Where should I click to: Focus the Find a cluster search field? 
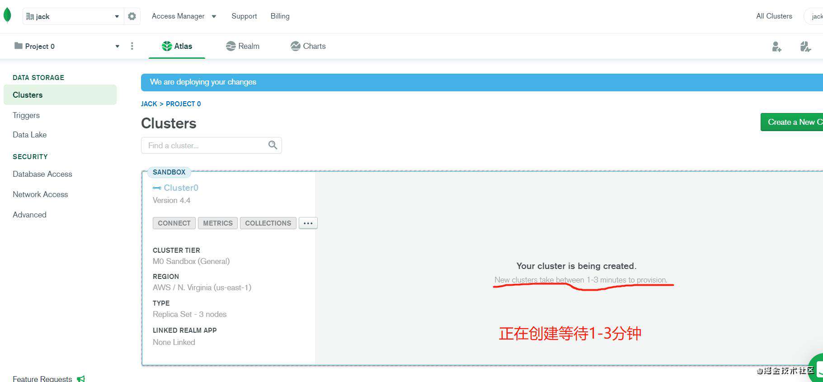pos(212,146)
